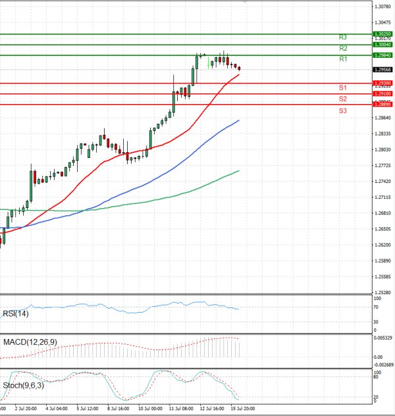
Task: Click the 1.27115 price axis value
Action: 382,197
